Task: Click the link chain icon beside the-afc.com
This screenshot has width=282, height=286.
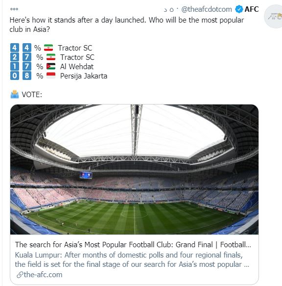Action: click(20, 275)
